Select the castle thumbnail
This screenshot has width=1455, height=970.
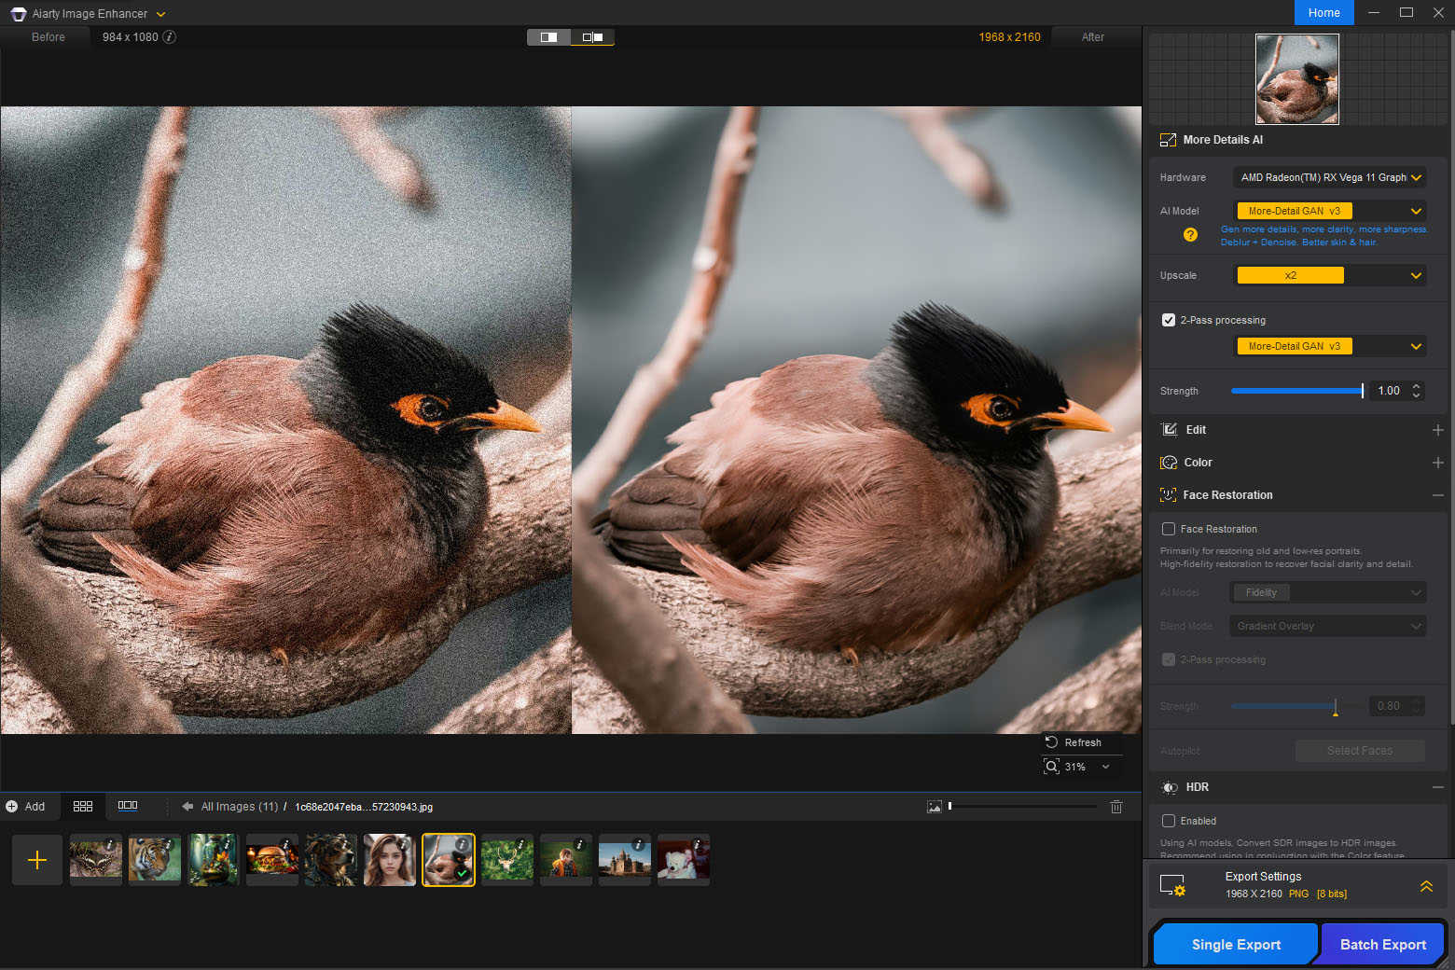(625, 860)
